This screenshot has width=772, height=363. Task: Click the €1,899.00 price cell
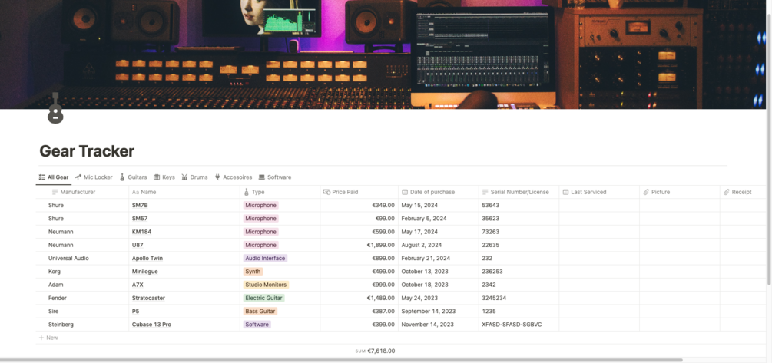tap(359, 245)
